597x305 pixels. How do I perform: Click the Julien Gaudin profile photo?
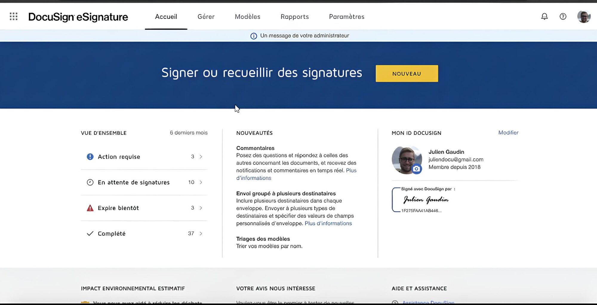(407, 160)
